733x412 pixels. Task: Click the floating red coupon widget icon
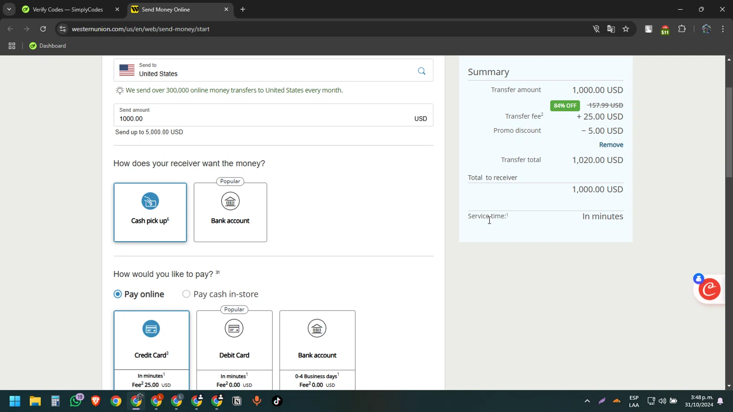tap(710, 289)
